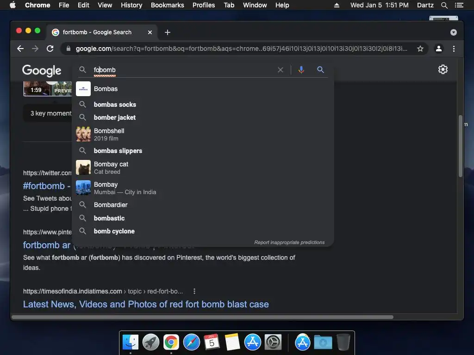Open Finder from the Dock
Screen dimensions: 474x355
click(x=131, y=343)
